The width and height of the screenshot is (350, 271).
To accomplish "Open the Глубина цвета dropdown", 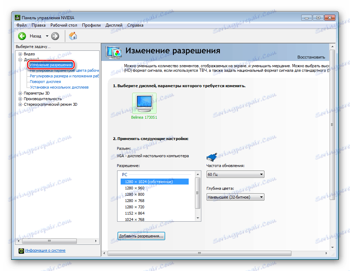I will point(235,197).
